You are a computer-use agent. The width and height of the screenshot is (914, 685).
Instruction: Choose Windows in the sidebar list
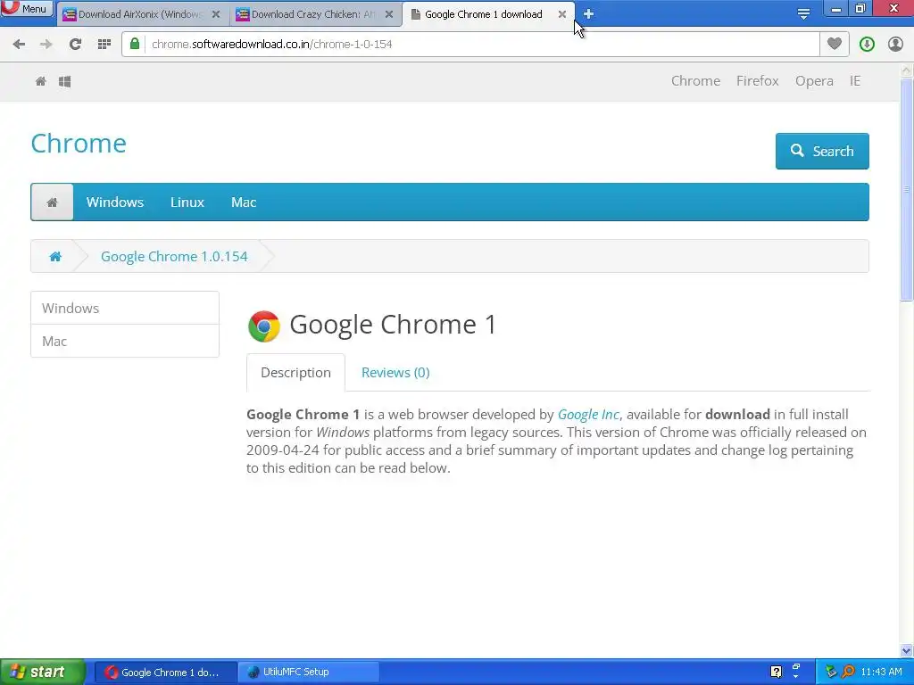pos(125,308)
